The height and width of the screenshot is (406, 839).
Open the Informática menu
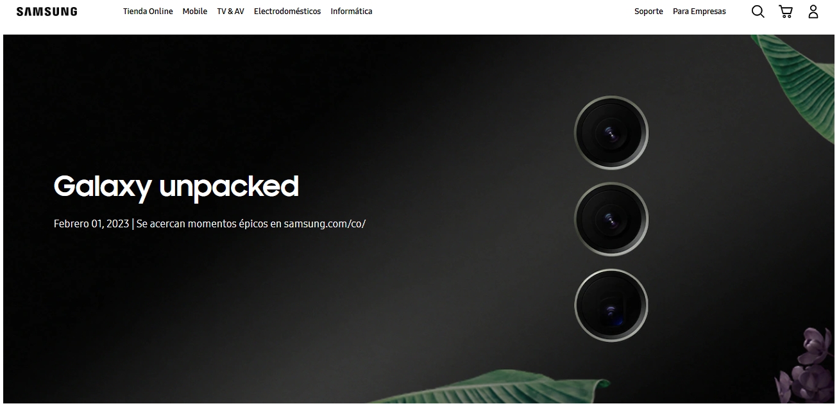tap(352, 12)
